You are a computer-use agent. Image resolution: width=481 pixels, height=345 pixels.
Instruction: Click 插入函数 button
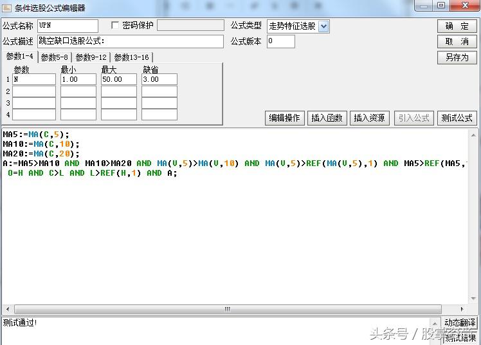[327, 118]
